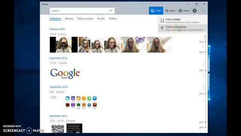Click the timeline scroll handle at top
Image resolution: width=241 pixels, height=136 pixels.
click(x=206, y=37)
